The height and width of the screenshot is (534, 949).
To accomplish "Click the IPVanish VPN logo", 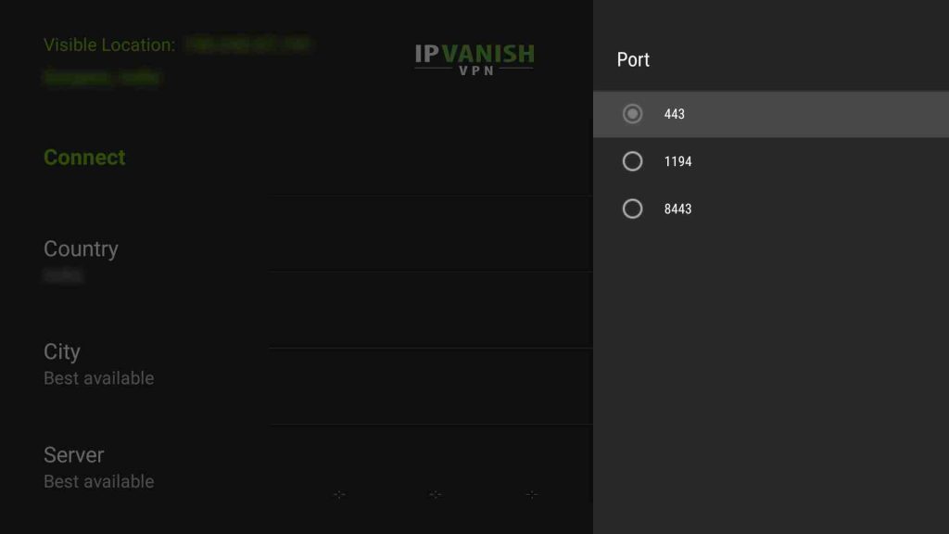I will 474,58.
